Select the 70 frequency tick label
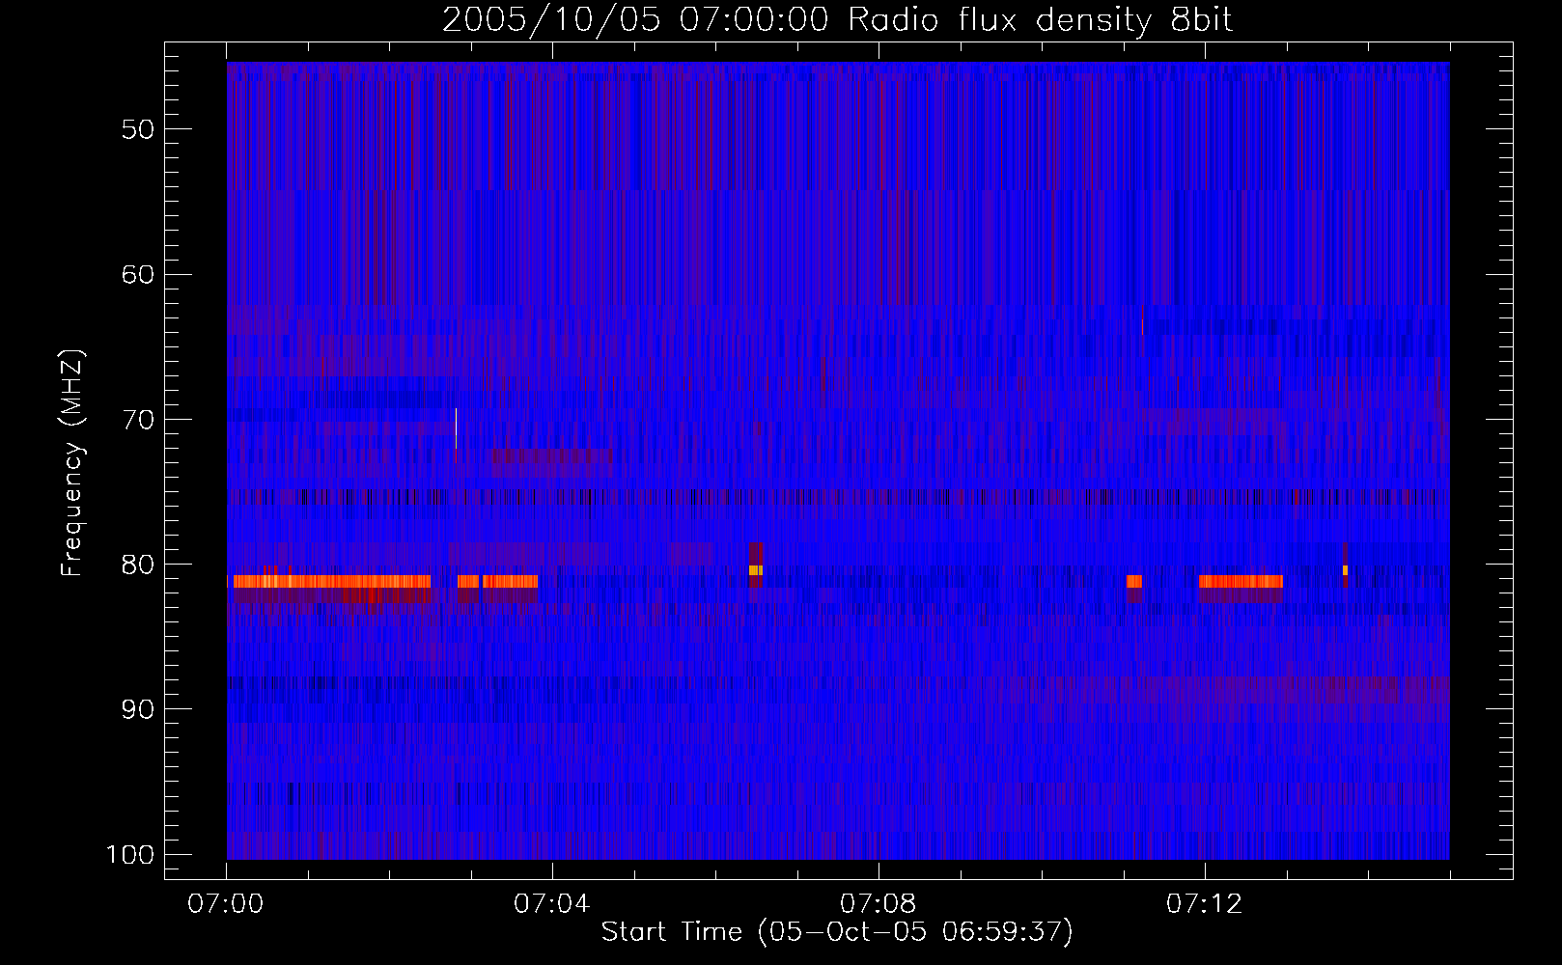The height and width of the screenshot is (965, 1562). (138, 420)
